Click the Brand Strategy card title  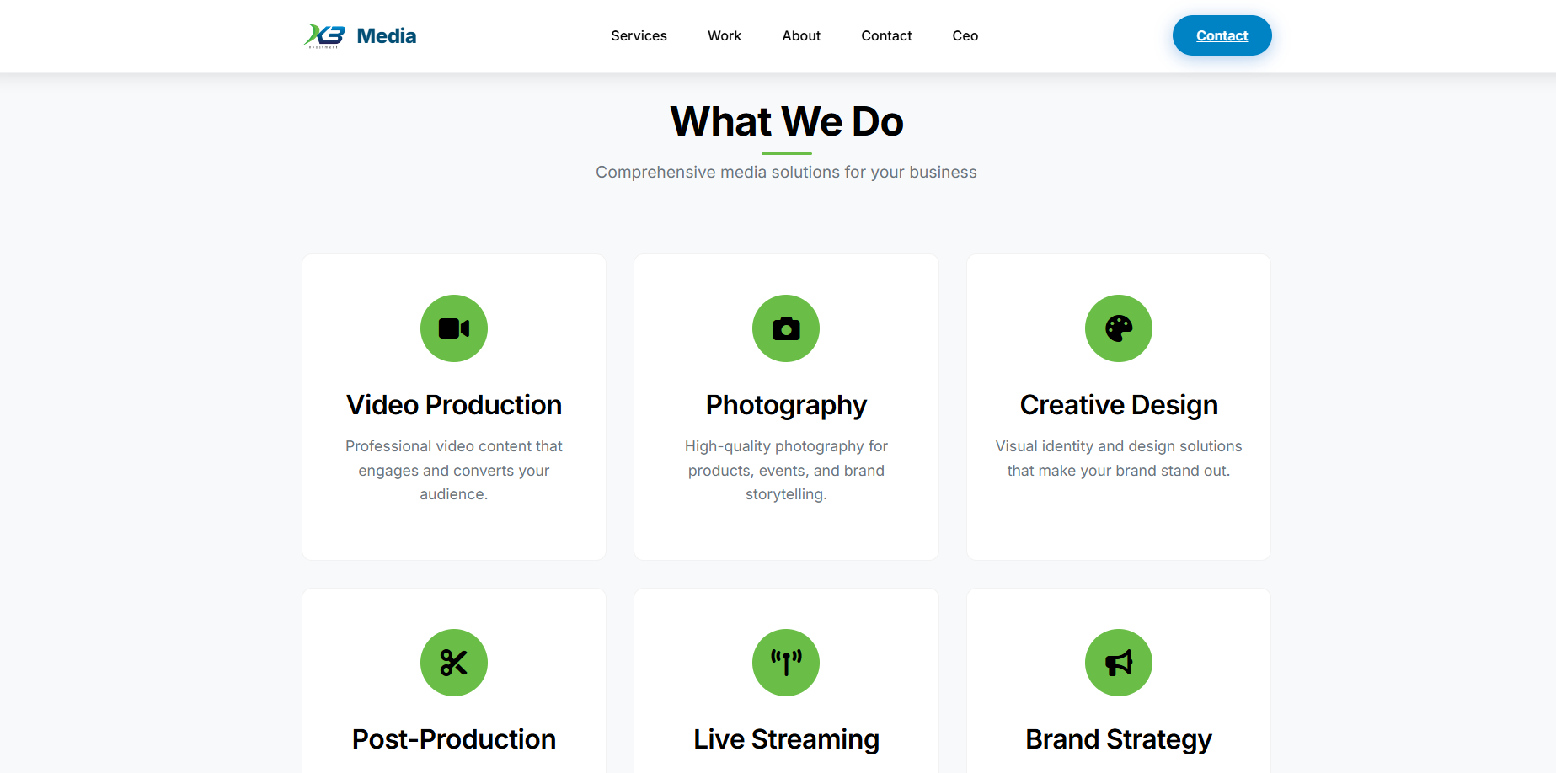coord(1119,739)
